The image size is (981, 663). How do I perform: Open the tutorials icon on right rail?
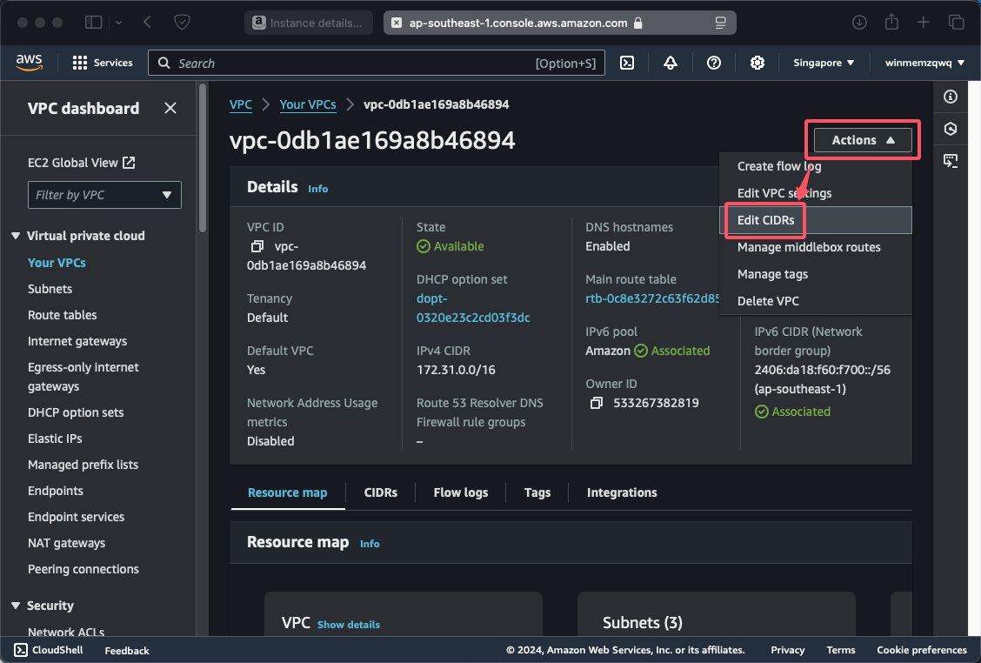point(951,161)
